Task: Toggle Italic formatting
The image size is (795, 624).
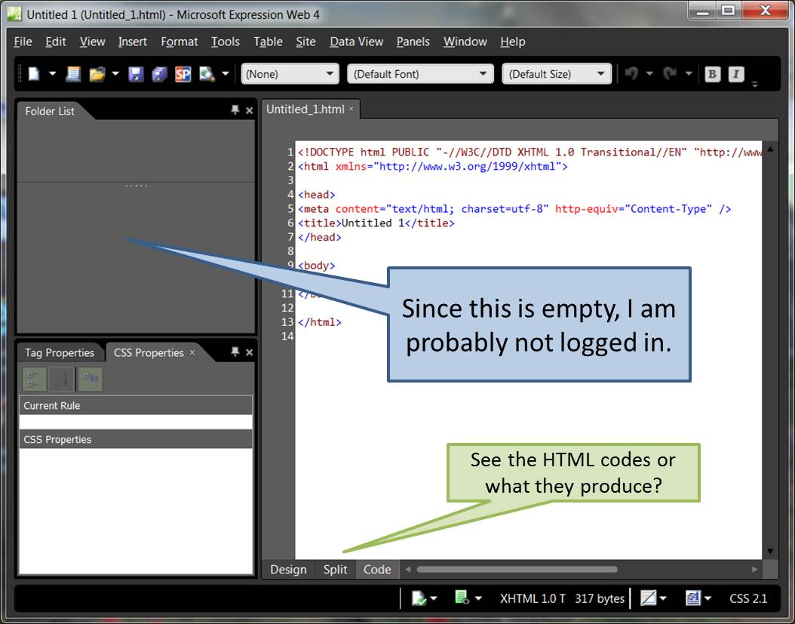Action: pyautogui.click(x=736, y=74)
